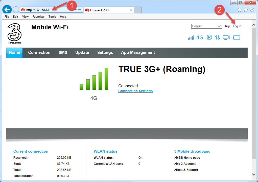Open the My 3 Account link
This screenshot has height=182, width=258.
pyautogui.click(x=186, y=164)
